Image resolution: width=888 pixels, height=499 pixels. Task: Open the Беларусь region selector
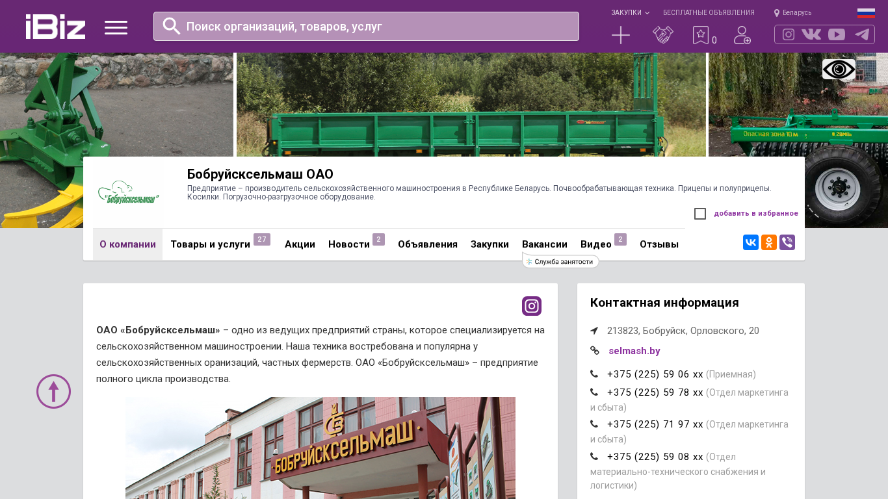pos(792,12)
